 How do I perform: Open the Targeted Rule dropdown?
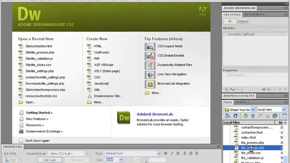87,153
